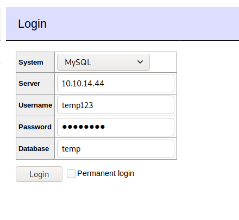The height and width of the screenshot is (220, 239).
Task: Select the masked Password input field
Action: tap(116, 127)
